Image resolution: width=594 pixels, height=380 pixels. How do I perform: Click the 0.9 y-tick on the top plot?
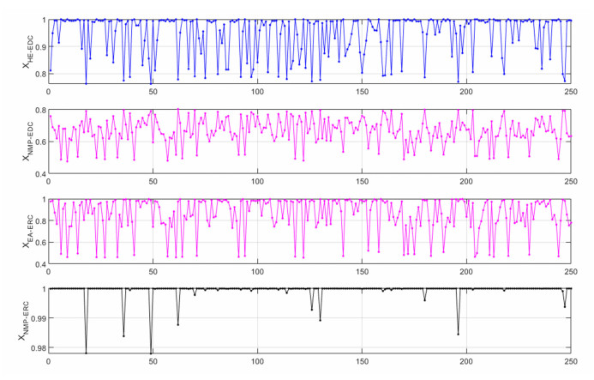(39, 46)
